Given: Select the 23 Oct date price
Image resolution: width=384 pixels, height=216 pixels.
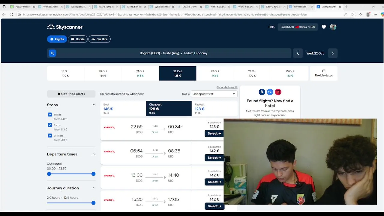Looking at the screenshot, I should pyautogui.click(x=215, y=73).
